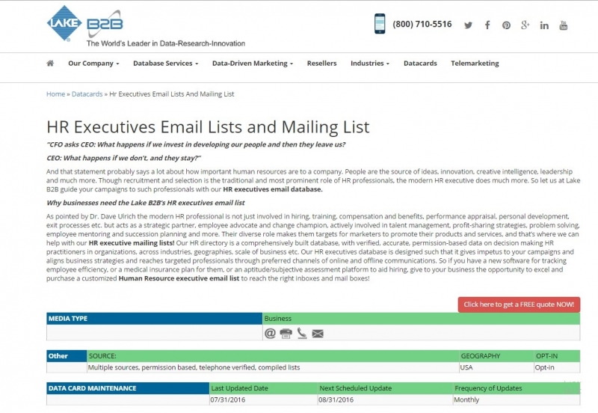Click the page heading HR Executives Email Lists
The height and width of the screenshot is (413, 598).
tap(208, 127)
